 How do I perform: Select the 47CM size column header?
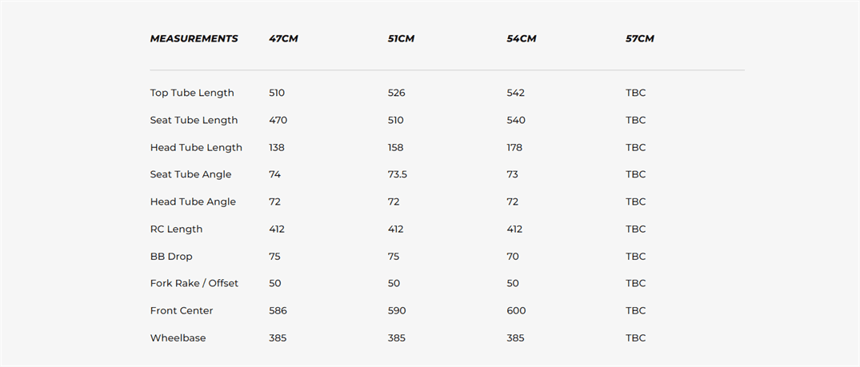pos(283,39)
